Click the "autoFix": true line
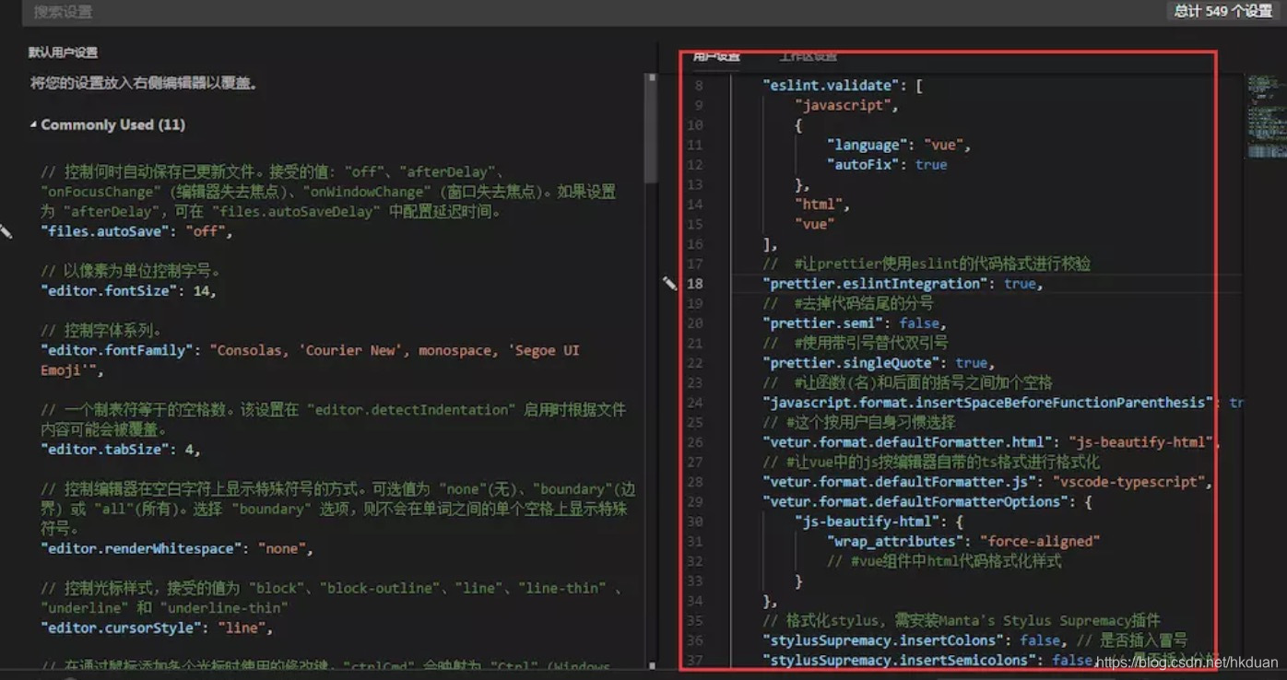The height and width of the screenshot is (680, 1287). click(887, 164)
